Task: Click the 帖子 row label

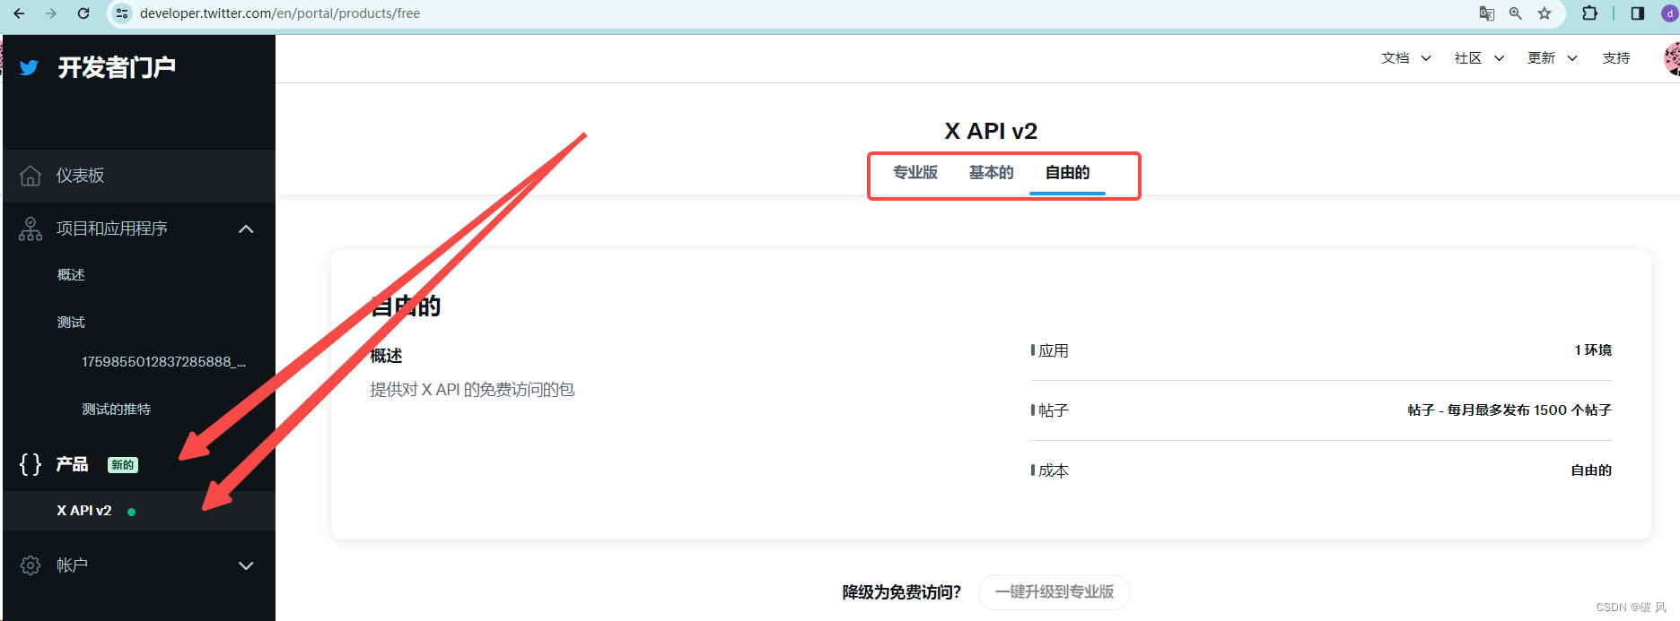Action: click(1054, 410)
